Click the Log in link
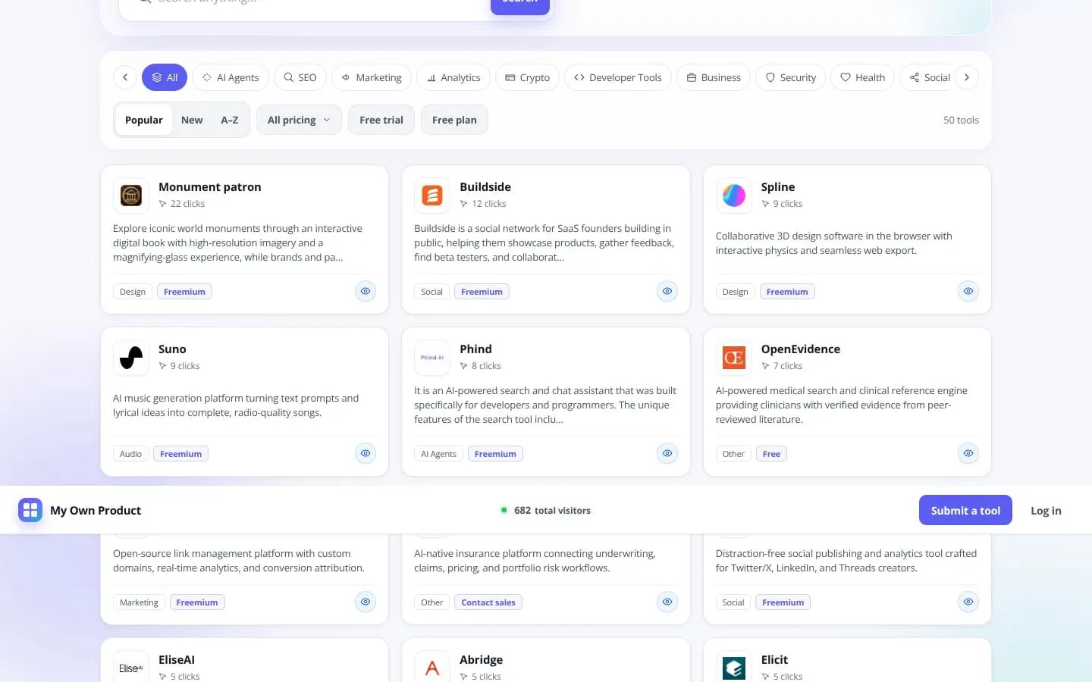This screenshot has height=682, width=1092. pyautogui.click(x=1046, y=511)
